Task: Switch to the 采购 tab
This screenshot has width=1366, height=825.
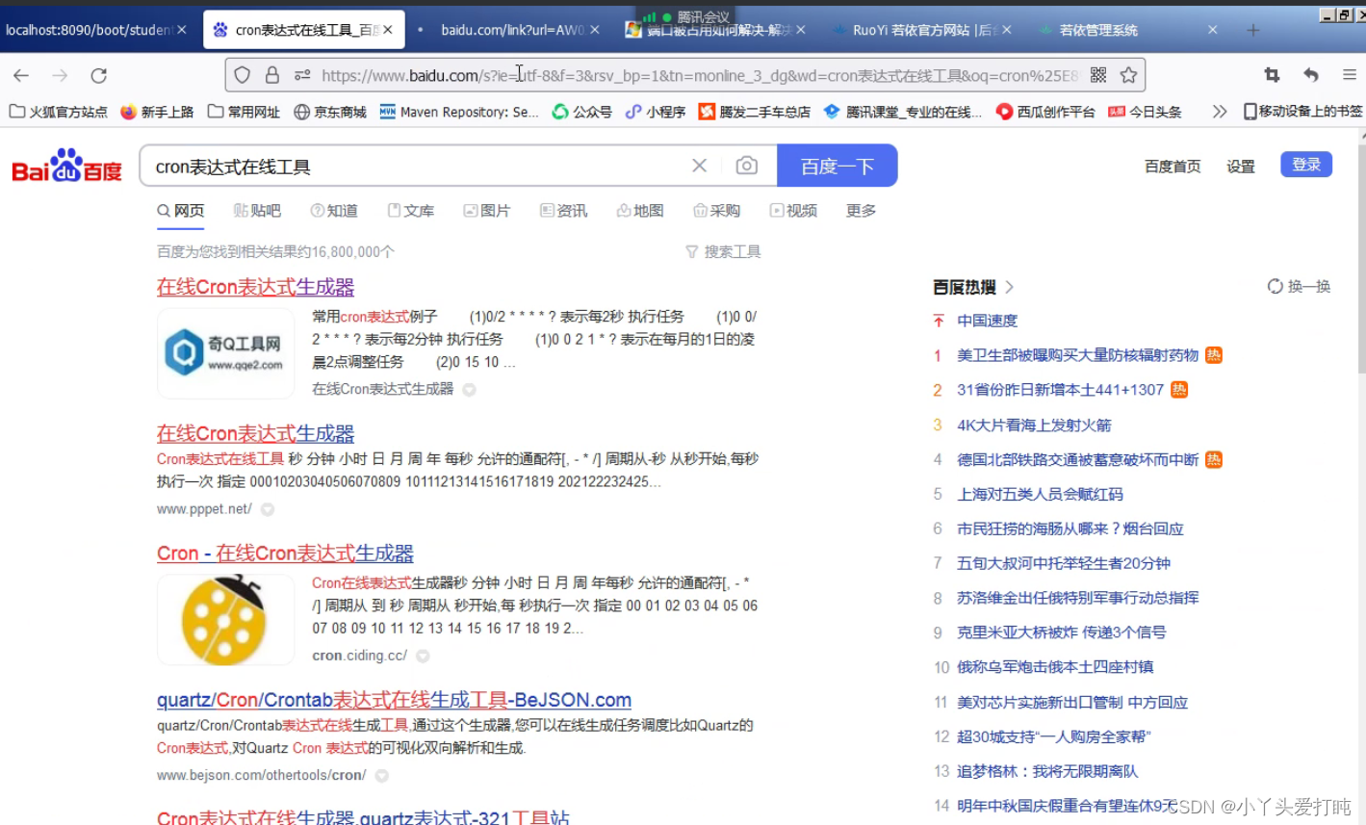Action: [x=716, y=211]
